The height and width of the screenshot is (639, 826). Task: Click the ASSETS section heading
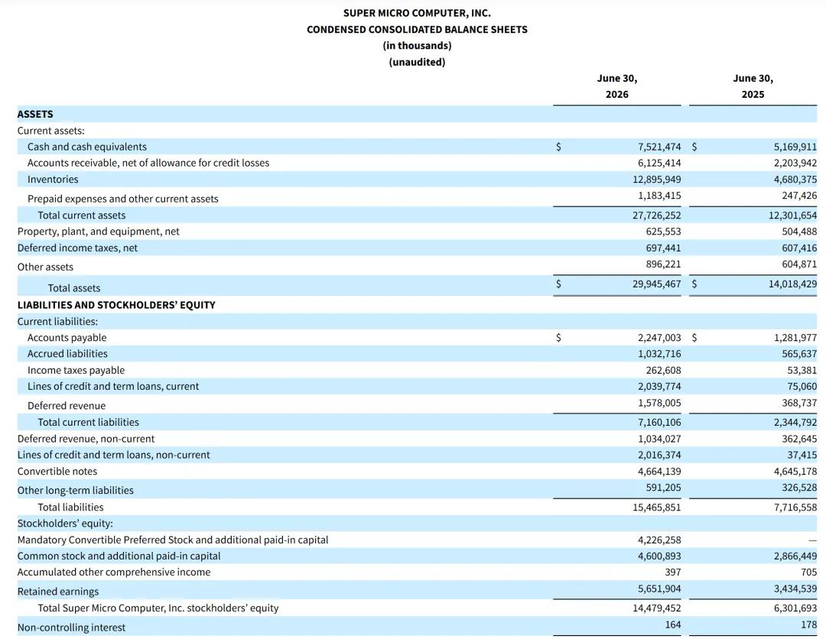click(x=35, y=114)
